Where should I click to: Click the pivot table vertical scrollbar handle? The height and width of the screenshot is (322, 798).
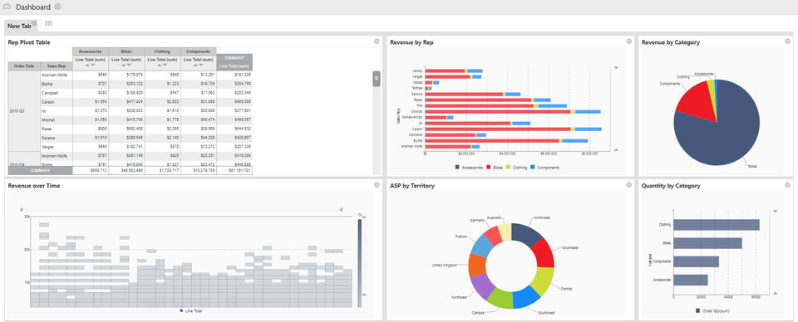pyautogui.click(x=376, y=78)
